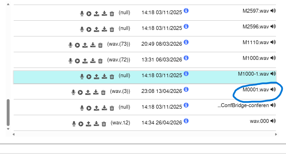This screenshot has height=159, width=286.
Task: Delete the wav.000 row with trash icon
Action: coord(104,124)
